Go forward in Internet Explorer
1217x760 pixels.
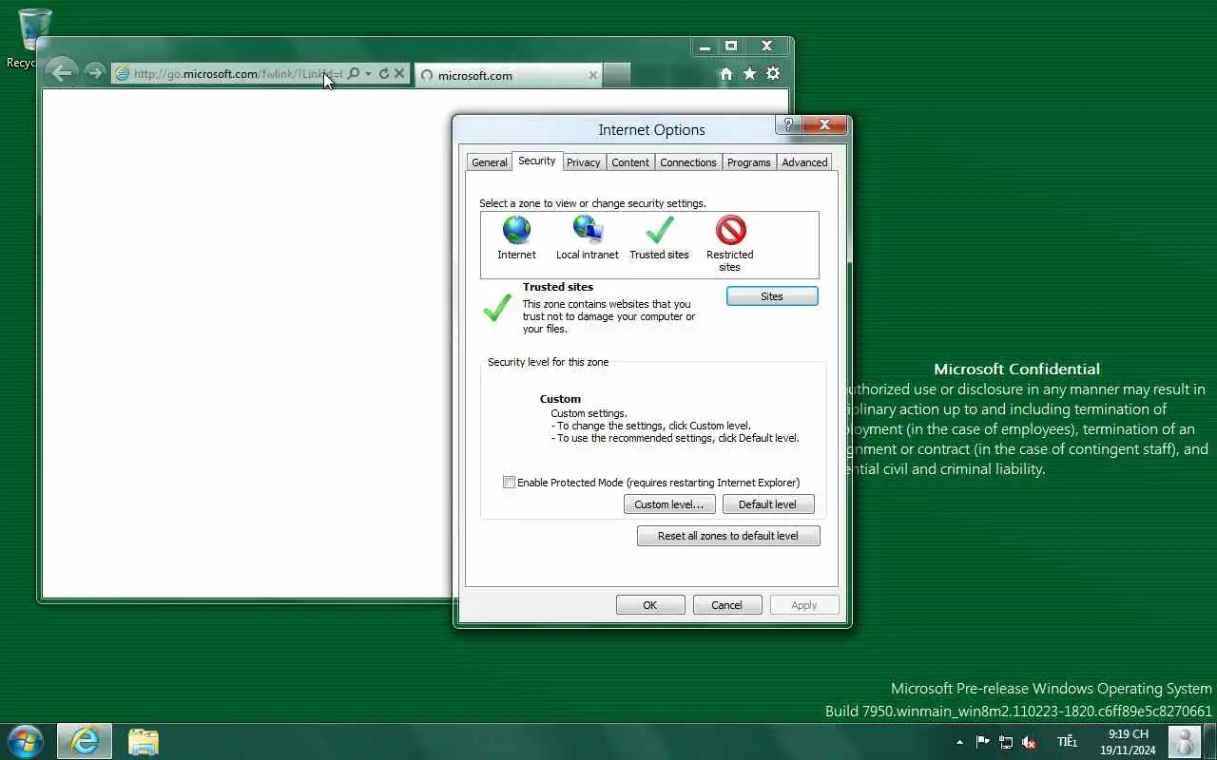pyautogui.click(x=93, y=73)
